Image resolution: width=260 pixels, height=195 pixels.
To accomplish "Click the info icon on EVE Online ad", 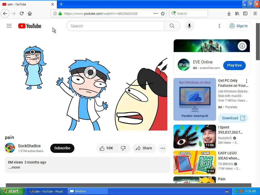I will 242,46.
